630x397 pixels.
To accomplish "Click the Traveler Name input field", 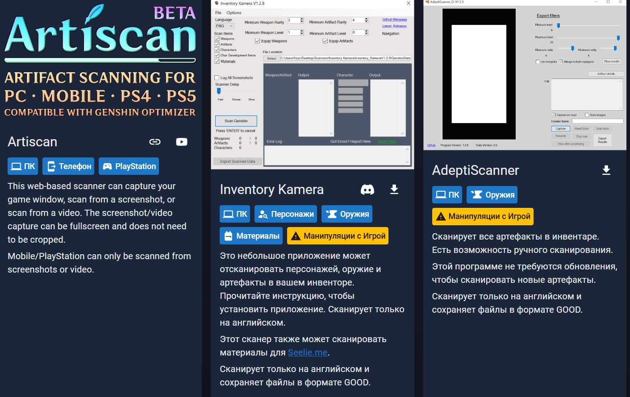I will (x=597, y=121).
